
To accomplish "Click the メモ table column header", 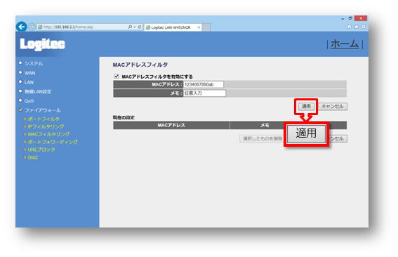I will coord(265,125).
